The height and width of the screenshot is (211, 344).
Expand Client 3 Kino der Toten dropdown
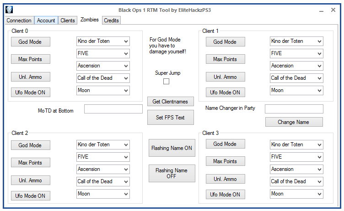coord(296,144)
